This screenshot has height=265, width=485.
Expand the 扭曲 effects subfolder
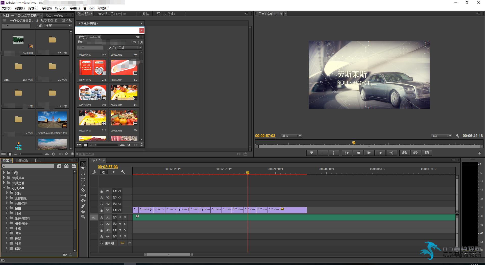(7, 208)
